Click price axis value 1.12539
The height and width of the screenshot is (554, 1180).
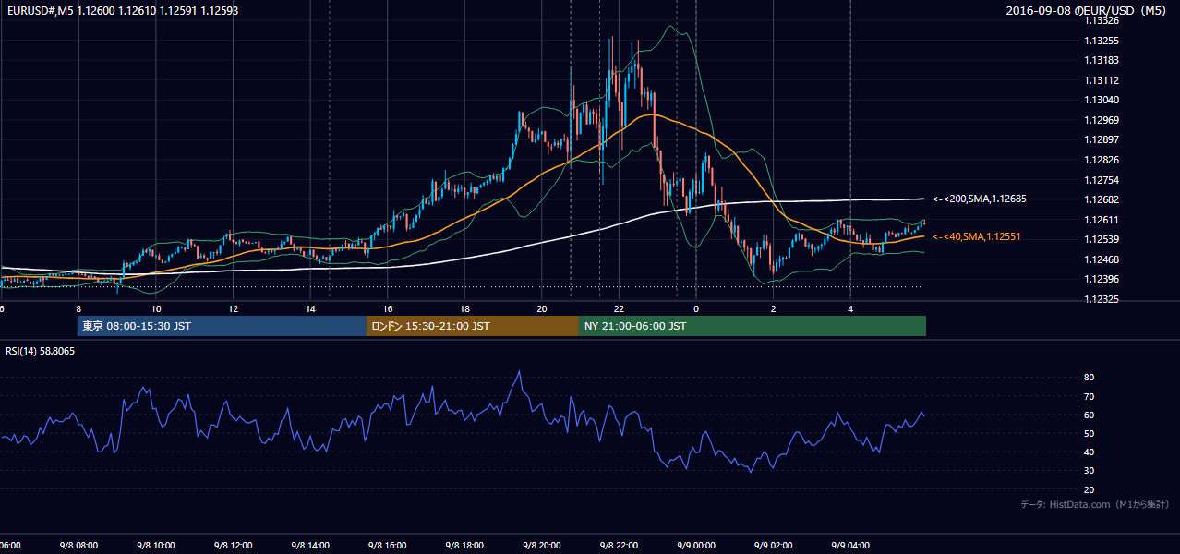pos(1102,239)
